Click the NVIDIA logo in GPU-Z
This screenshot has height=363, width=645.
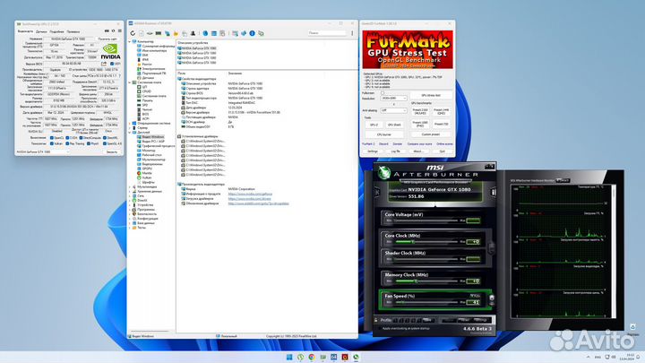111,51
